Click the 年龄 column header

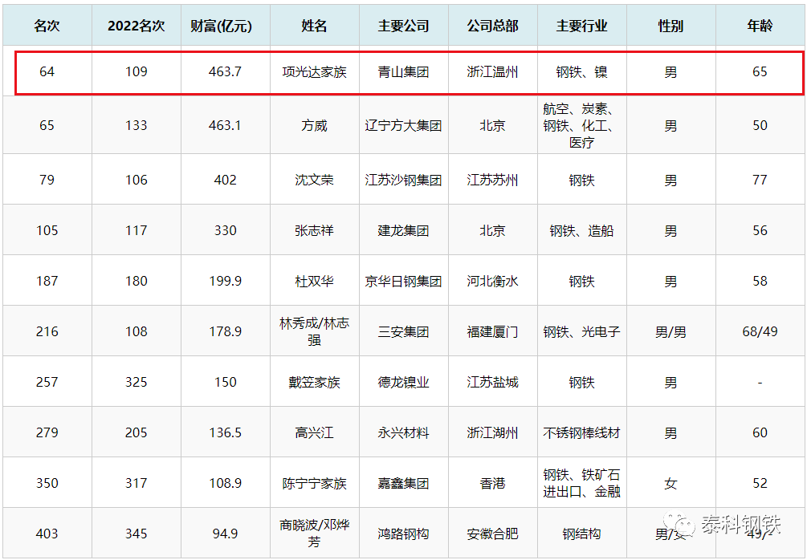click(x=760, y=26)
